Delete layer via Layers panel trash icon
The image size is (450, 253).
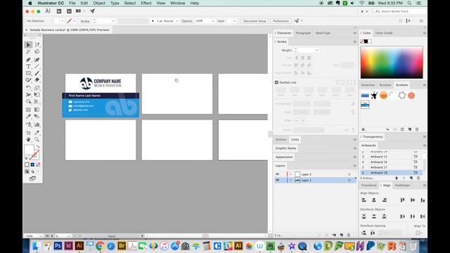coord(349,235)
